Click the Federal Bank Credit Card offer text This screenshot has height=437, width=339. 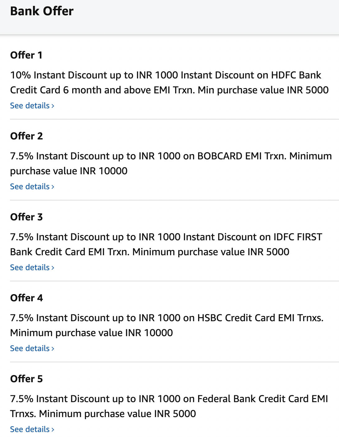tap(169, 406)
